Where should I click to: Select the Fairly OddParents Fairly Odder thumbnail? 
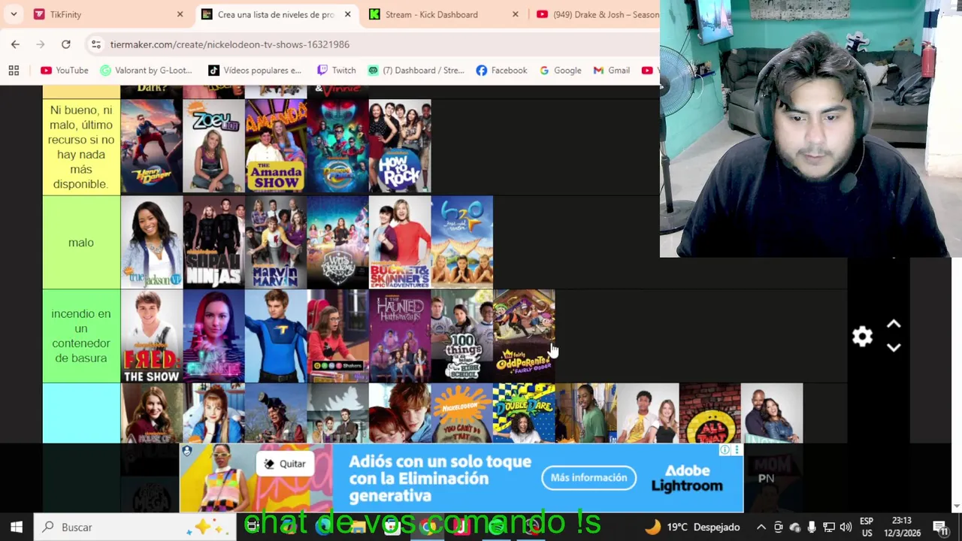click(524, 336)
